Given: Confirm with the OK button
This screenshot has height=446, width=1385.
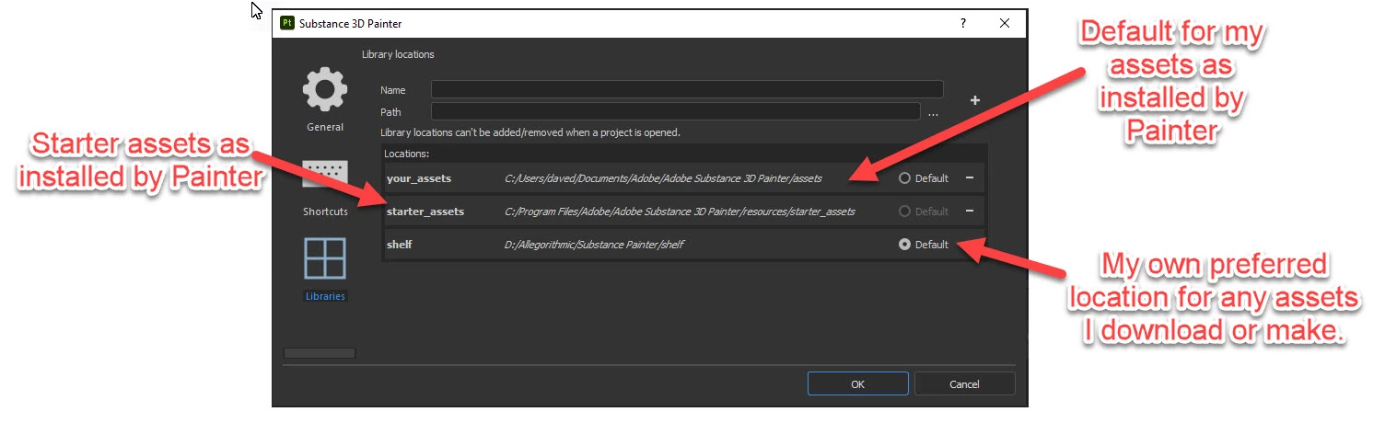Looking at the screenshot, I should click(858, 383).
